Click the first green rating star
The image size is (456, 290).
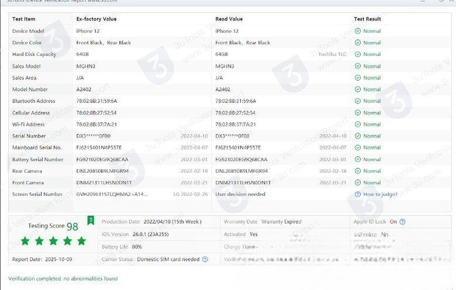pos(25,240)
